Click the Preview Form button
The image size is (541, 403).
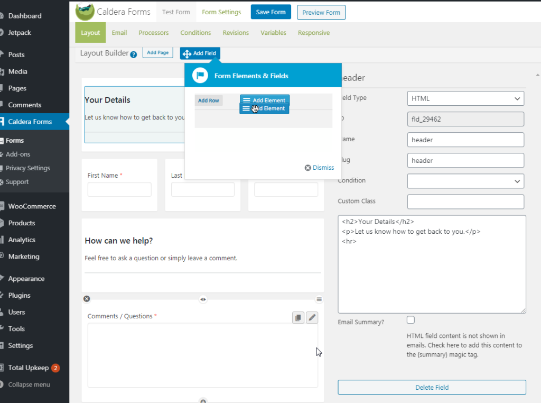[321, 13]
